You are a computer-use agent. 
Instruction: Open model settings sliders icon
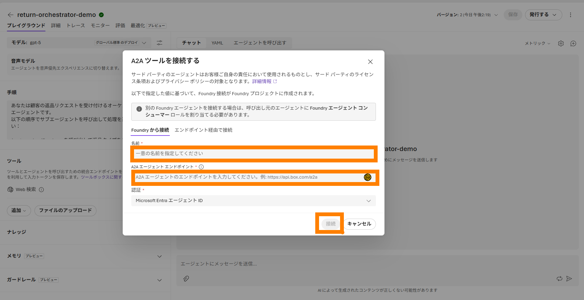tap(160, 43)
